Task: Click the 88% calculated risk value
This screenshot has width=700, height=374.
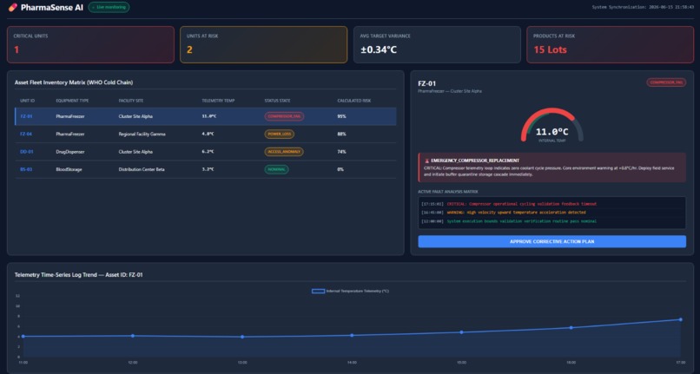Action: pyautogui.click(x=341, y=134)
